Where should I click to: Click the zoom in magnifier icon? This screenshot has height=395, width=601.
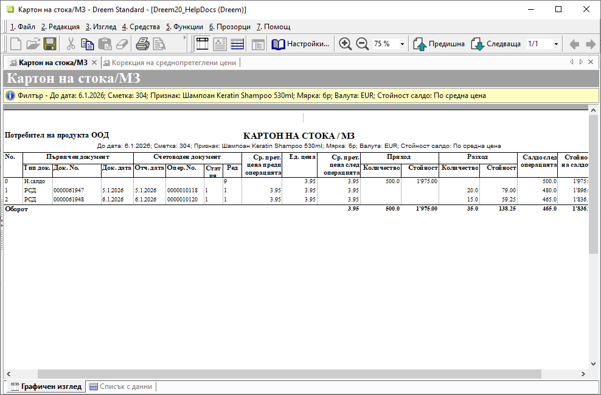(x=346, y=44)
